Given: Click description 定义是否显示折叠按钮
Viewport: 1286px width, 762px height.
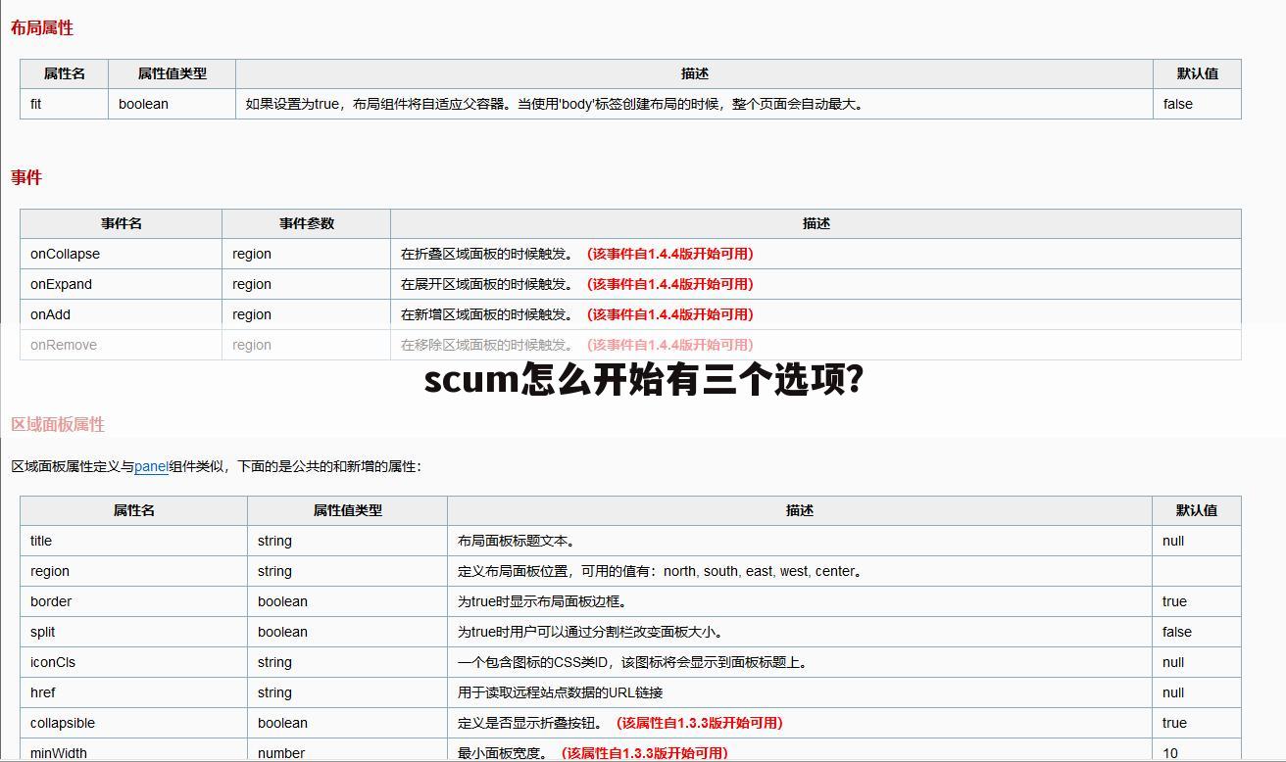Looking at the screenshot, I should click(531, 723).
